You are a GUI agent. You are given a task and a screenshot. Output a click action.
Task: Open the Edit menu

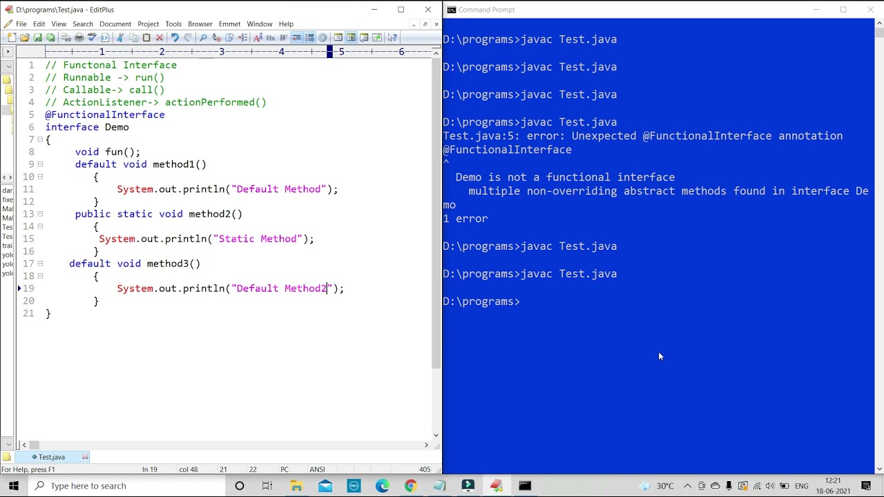coord(39,24)
